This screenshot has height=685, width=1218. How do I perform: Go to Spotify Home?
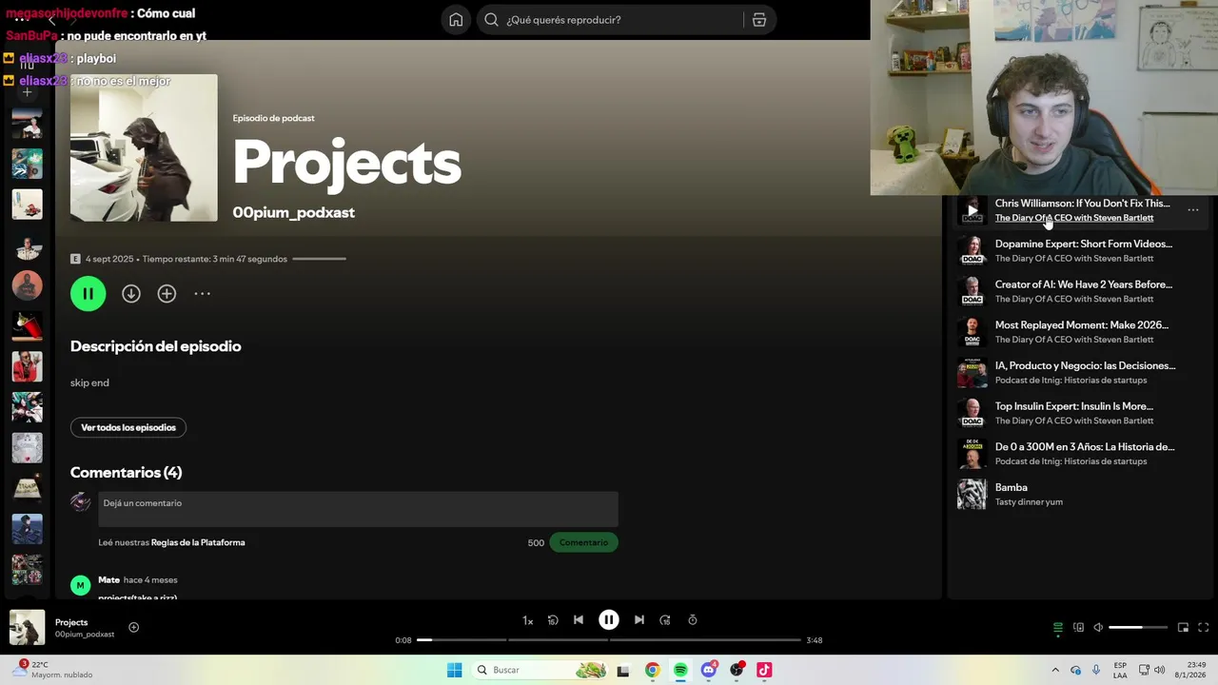click(456, 20)
